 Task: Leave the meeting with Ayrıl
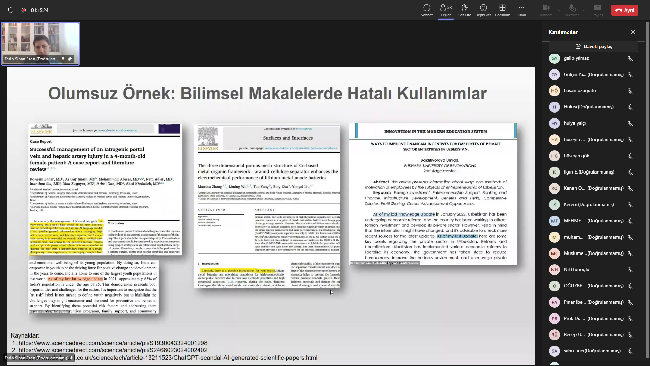[x=625, y=10]
